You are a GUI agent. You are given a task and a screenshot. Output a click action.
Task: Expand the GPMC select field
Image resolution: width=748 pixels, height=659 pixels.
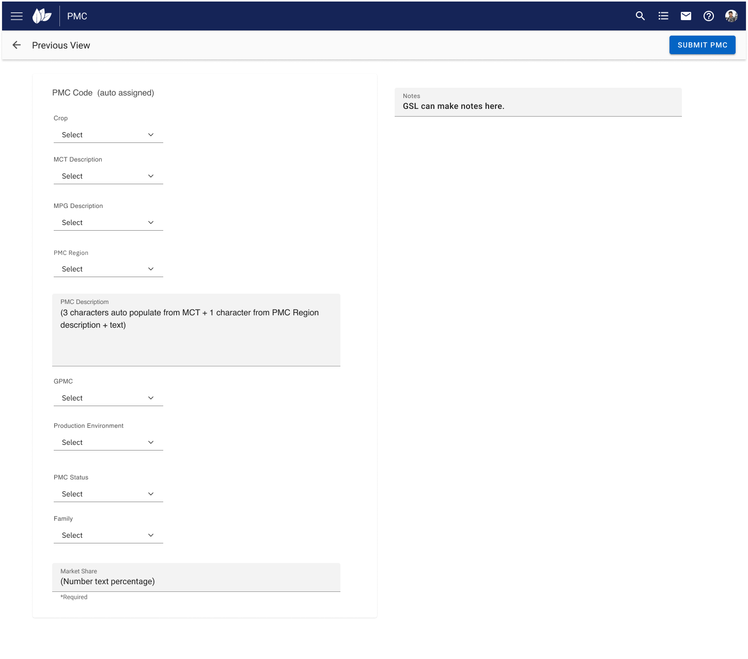108,398
